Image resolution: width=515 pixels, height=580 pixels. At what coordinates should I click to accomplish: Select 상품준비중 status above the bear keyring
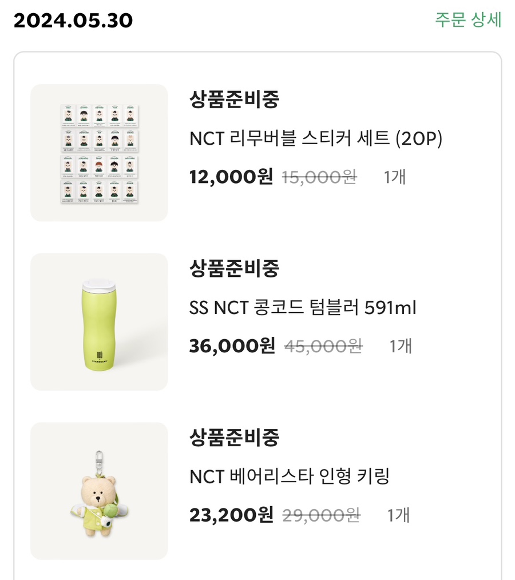(234, 438)
